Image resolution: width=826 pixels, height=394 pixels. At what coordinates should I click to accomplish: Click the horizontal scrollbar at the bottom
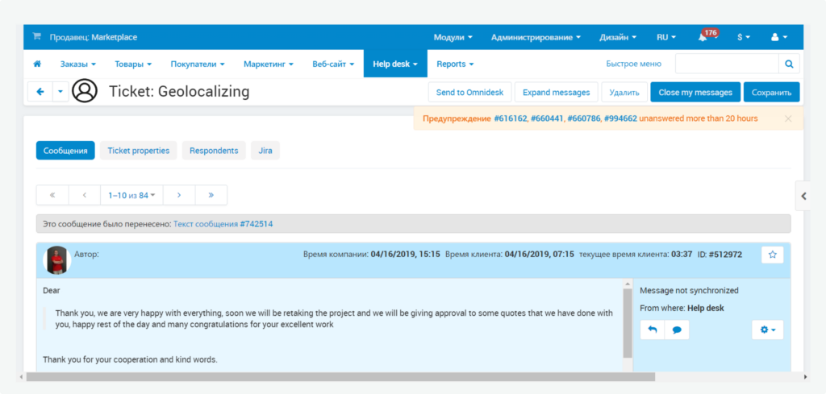pos(339,376)
